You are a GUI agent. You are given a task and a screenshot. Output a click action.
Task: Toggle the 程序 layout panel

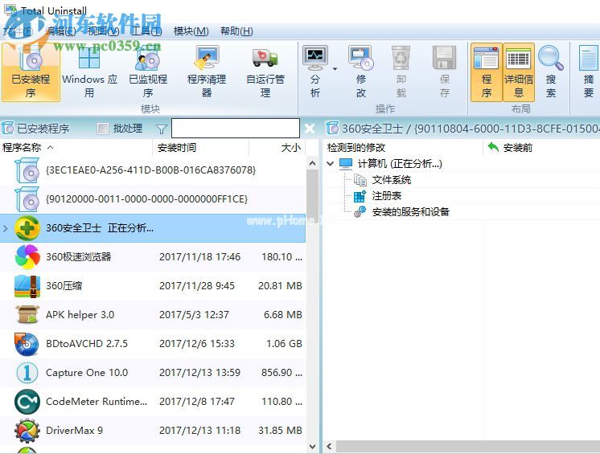(487, 72)
